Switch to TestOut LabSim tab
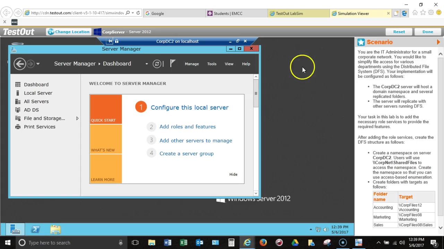The width and height of the screenshot is (444, 249). coord(299,13)
